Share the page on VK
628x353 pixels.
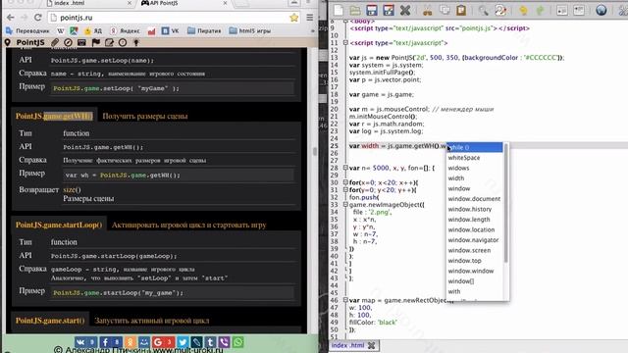click(85, 342)
